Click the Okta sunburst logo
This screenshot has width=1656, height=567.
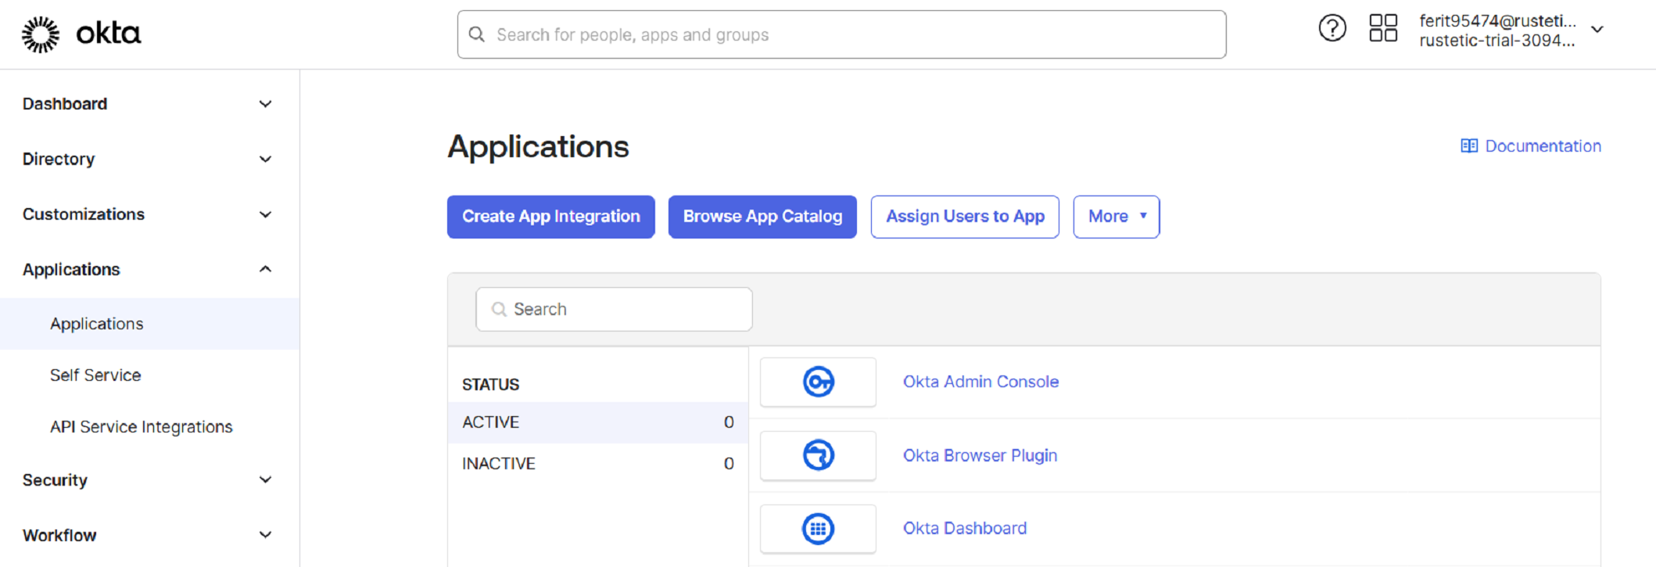[40, 34]
